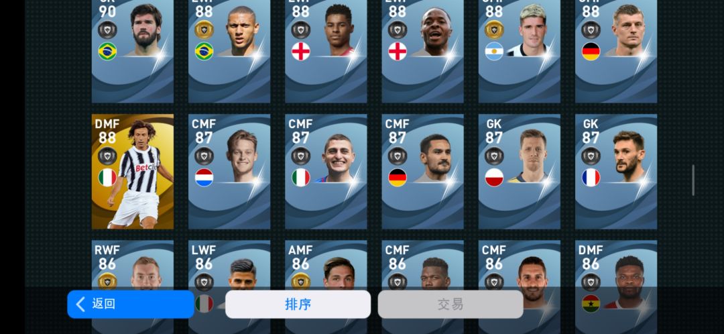The height and width of the screenshot is (334, 724).
Task: Tap the Italy flag on Pirlo's card
Action: (107, 177)
